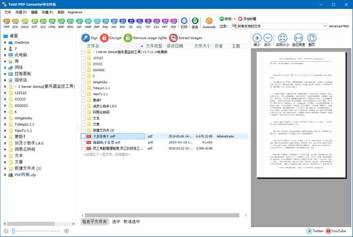Expand the 此电脑 tree node
This screenshot has height=237, width=353.
coord(5,55)
